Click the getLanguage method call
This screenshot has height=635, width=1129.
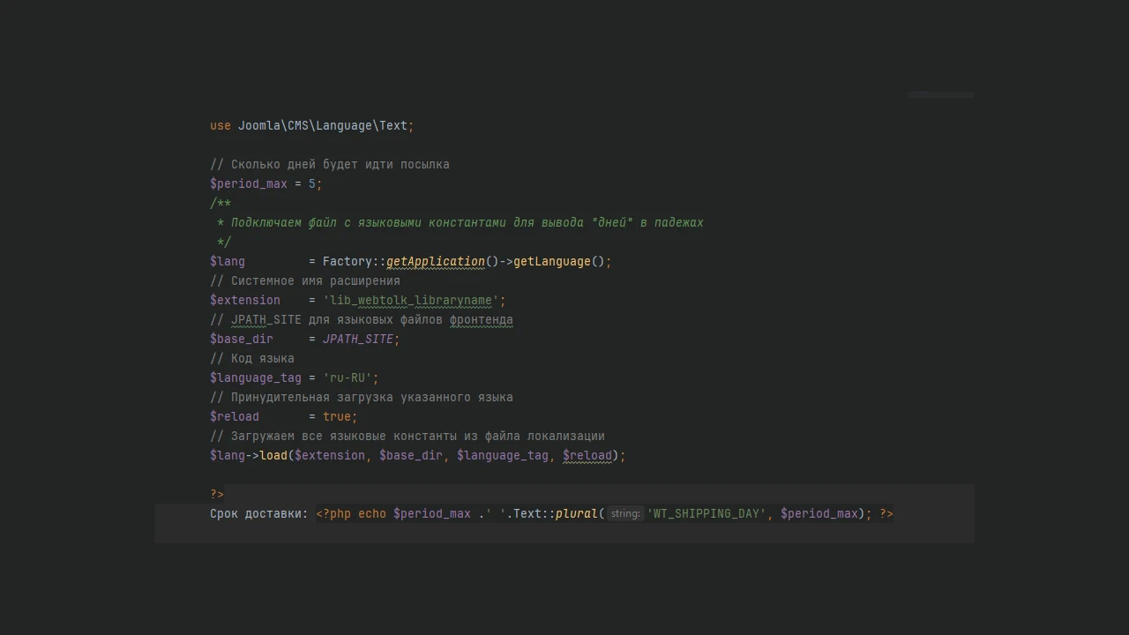(551, 261)
